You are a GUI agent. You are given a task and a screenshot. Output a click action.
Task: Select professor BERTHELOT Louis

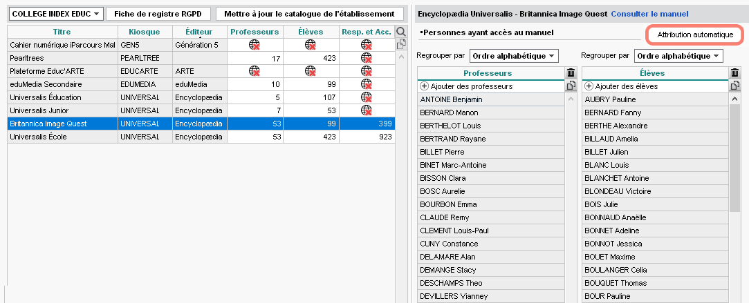[490, 126]
